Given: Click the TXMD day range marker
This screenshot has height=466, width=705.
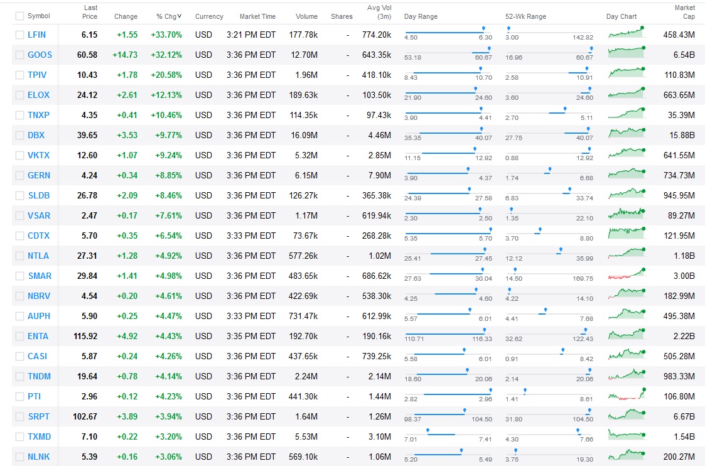Looking at the screenshot, I should pos(428,431).
